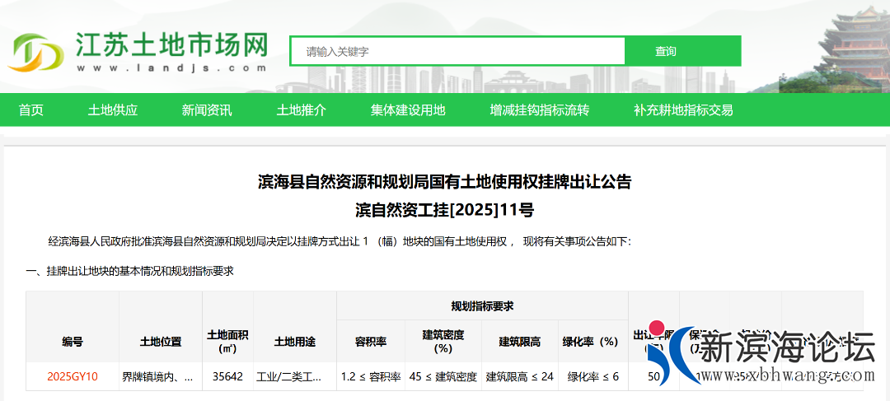890x401 pixels.
Task: Select 补充耕地指标交易 in the navigation bar
Action: pyautogui.click(x=683, y=110)
